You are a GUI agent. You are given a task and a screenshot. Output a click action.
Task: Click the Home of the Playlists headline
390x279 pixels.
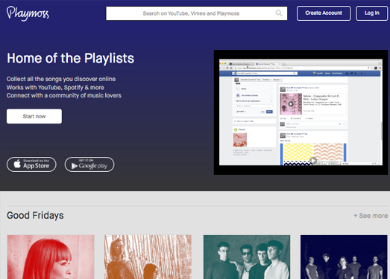[70, 58]
